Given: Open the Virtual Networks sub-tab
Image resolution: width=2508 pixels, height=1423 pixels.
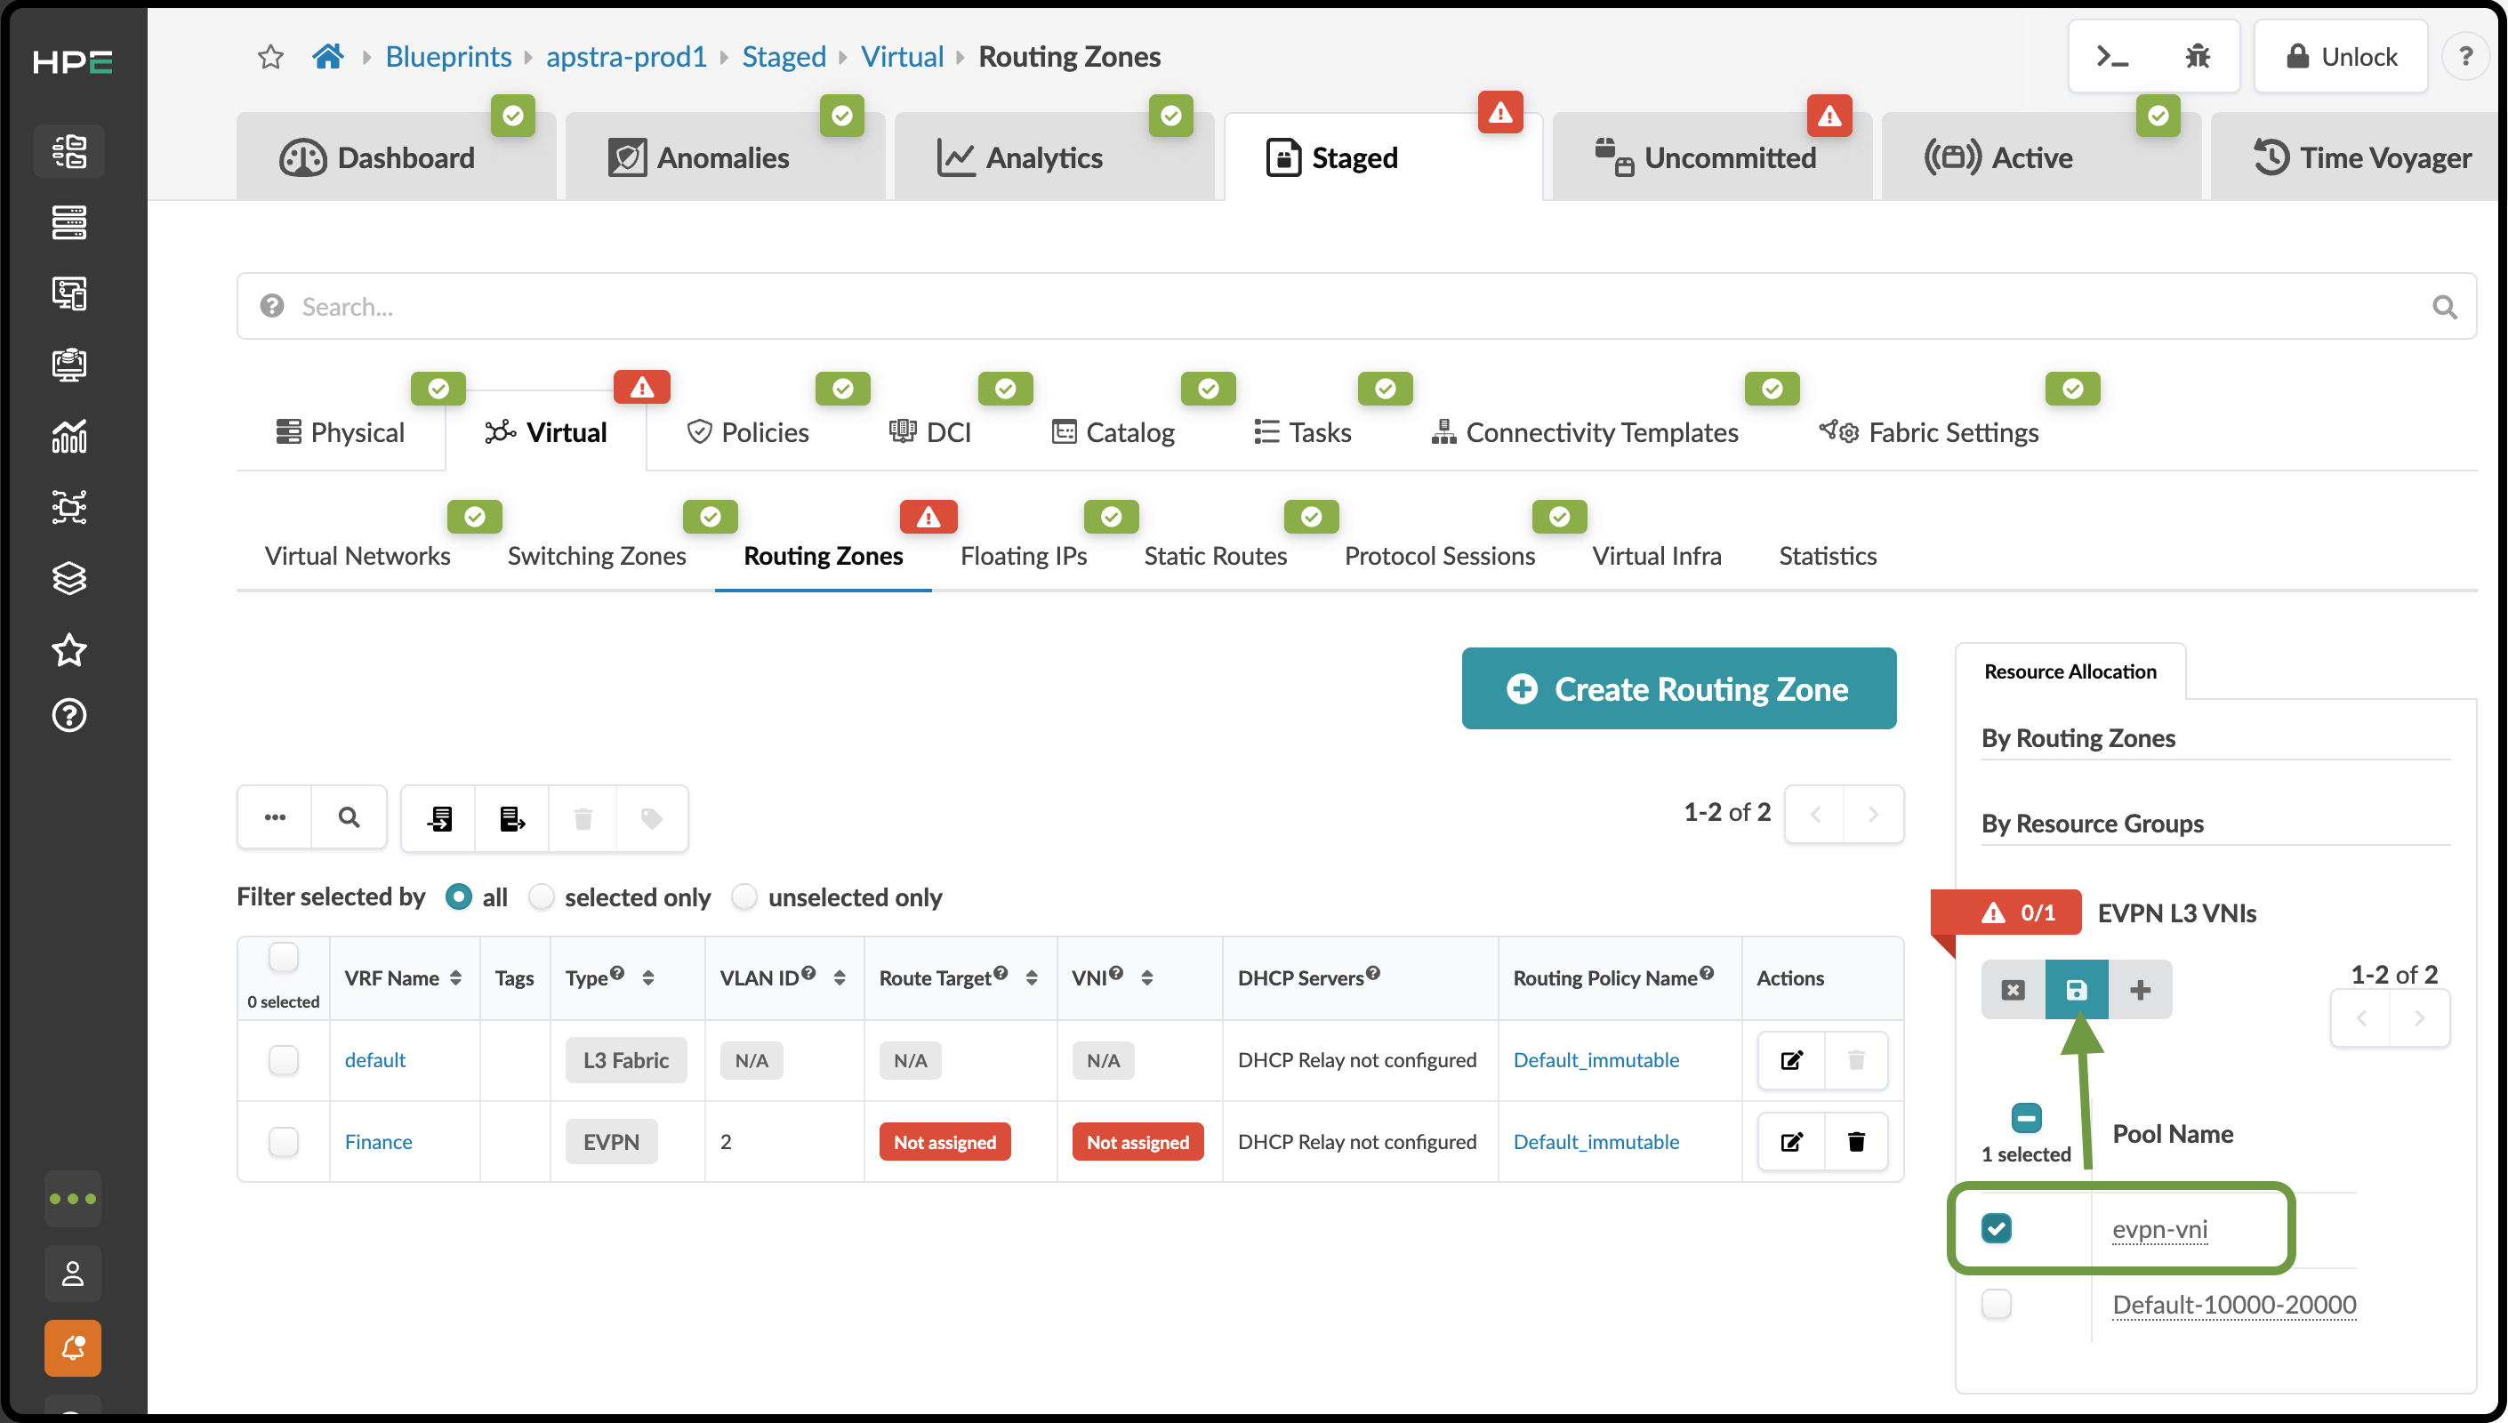Looking at the screenshot, I should pos(358,555).
